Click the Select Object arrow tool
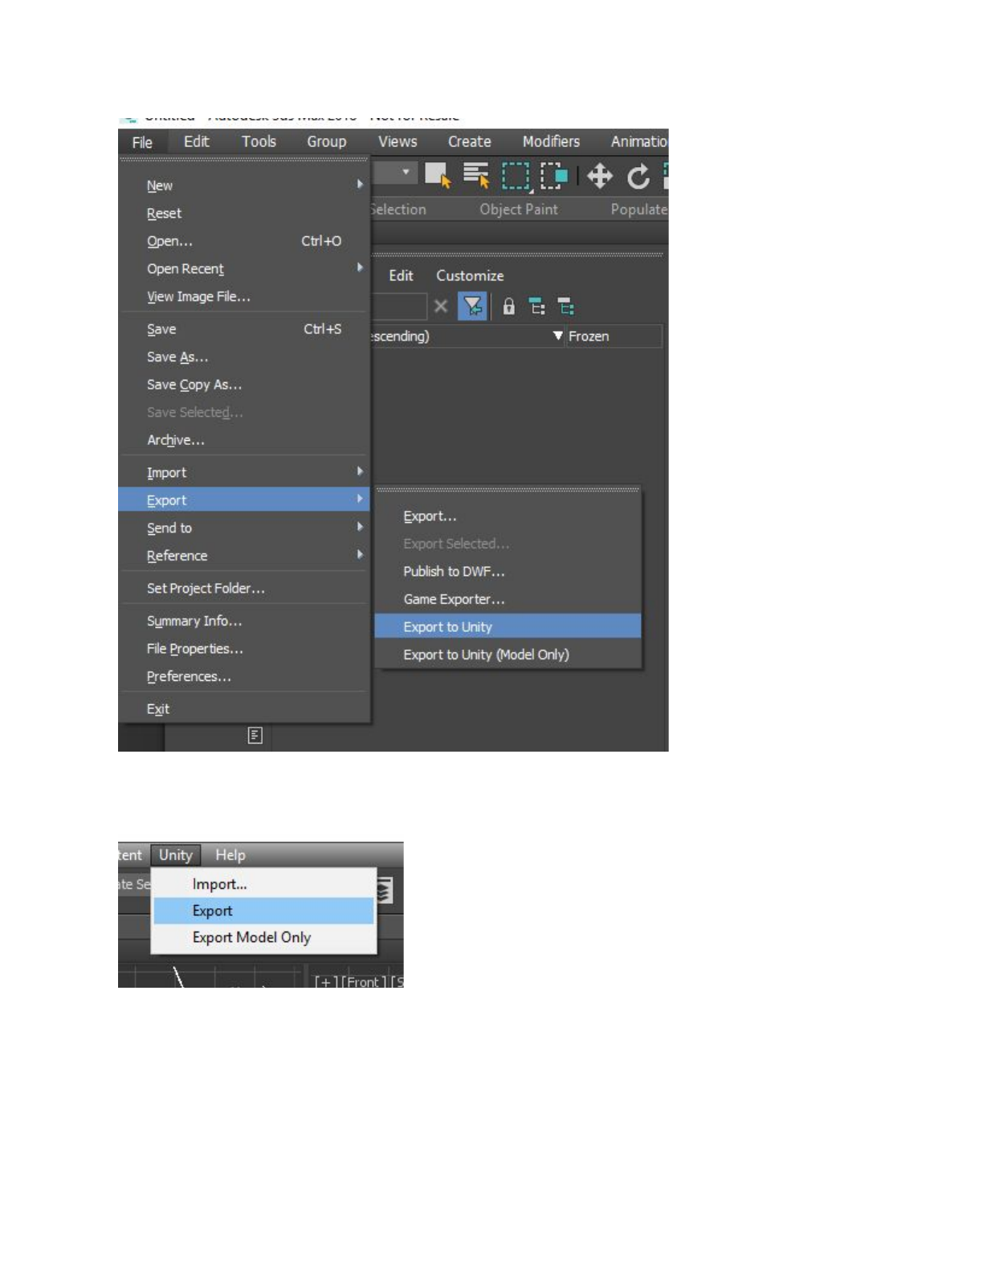The width and height of the screenshot is (983, 1272). [438, 174]
